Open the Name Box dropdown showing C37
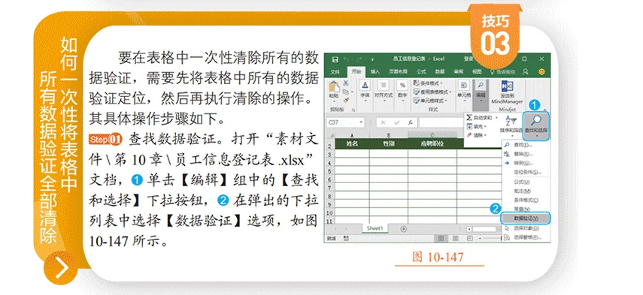 tap(360, 122)
